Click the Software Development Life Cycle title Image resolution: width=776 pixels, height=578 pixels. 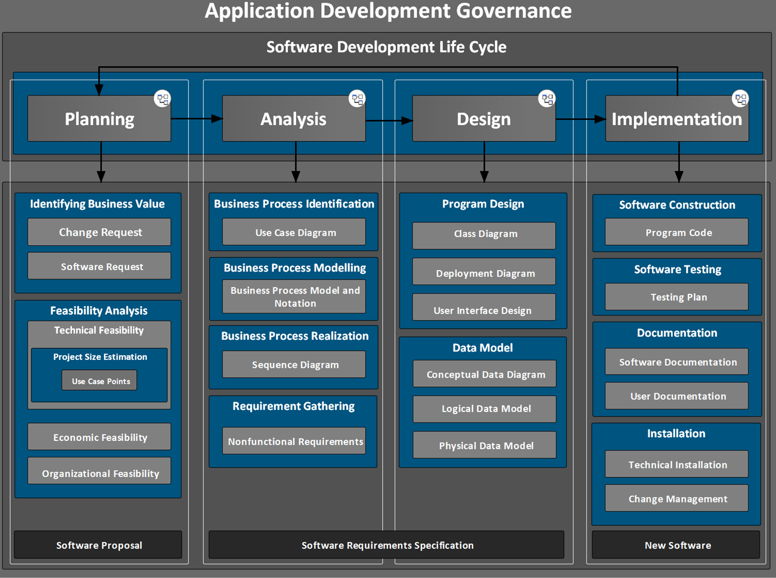coord(386,47)
